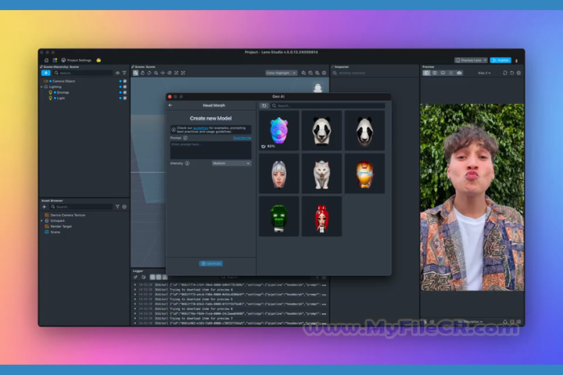
Task: Click the Gen AI colorful icon in top toolbar
Action: pos(99,60)
